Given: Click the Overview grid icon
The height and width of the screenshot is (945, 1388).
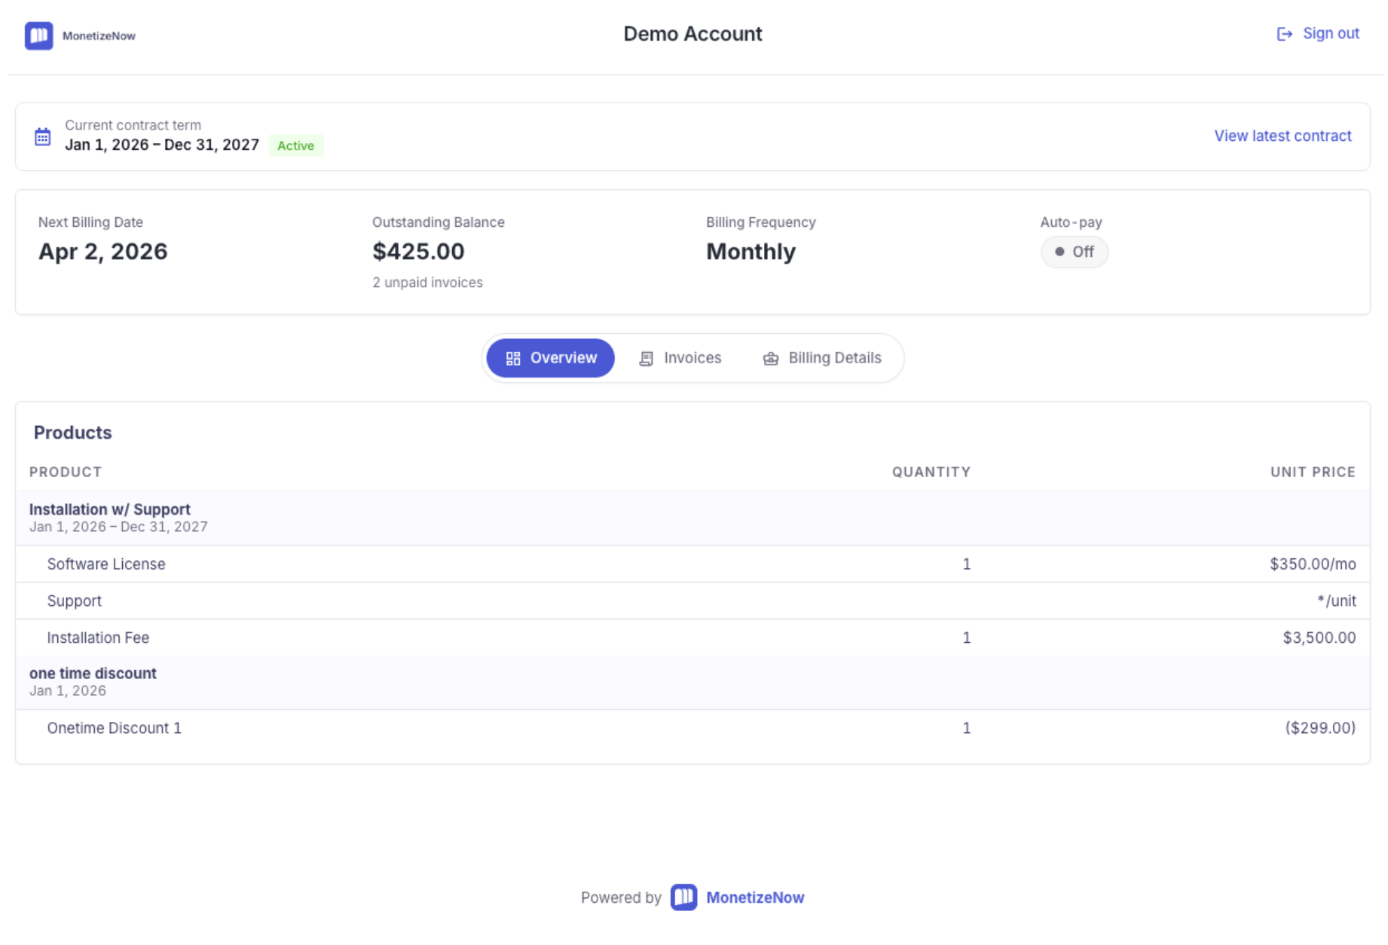Looking at the screenshot, I should [513, 359].
